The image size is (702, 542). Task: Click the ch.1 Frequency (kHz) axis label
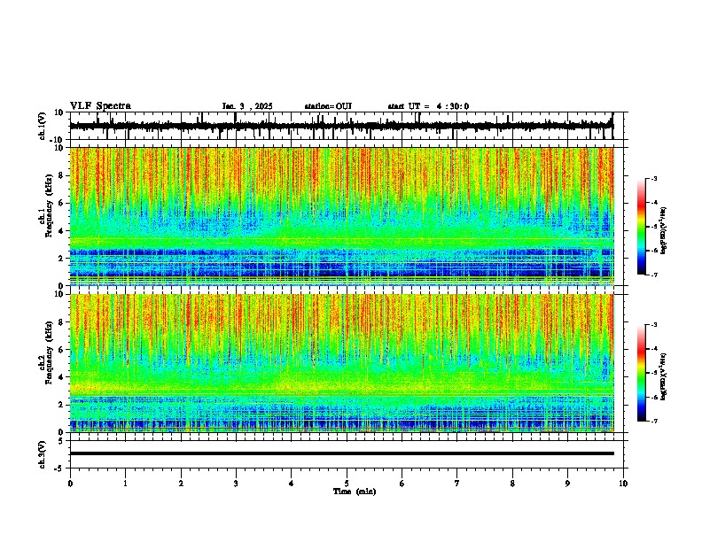click(46, 205)
